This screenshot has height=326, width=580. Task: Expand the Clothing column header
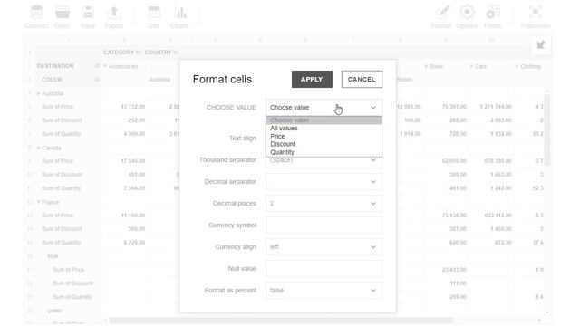tap(517, 66)
